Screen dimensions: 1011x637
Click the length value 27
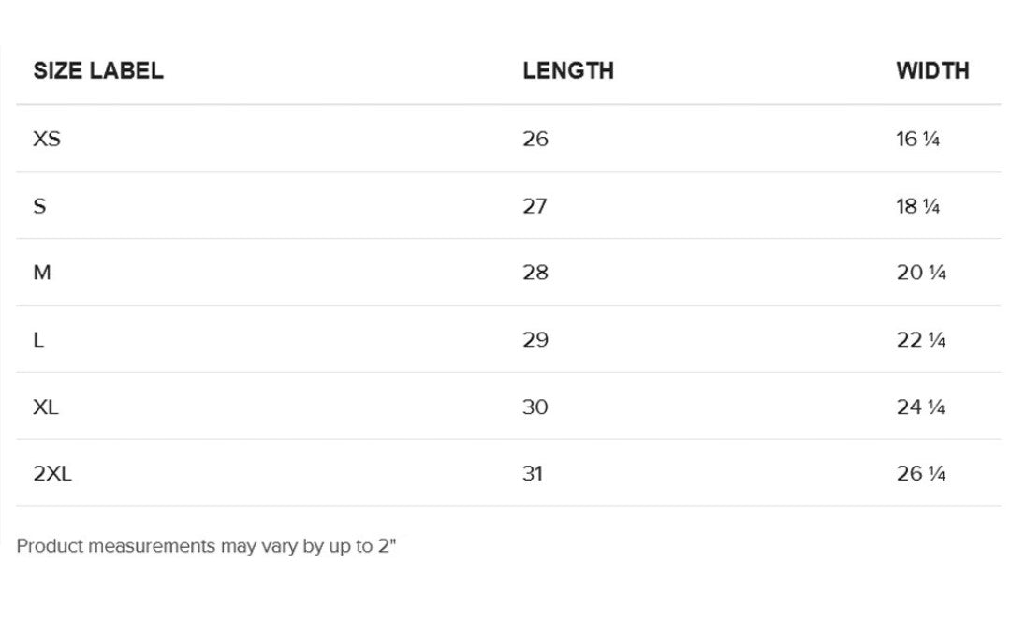click(x=535, y=206)
